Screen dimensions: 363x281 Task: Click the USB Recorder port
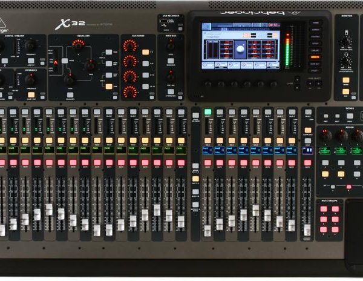[x=164, y=22]
